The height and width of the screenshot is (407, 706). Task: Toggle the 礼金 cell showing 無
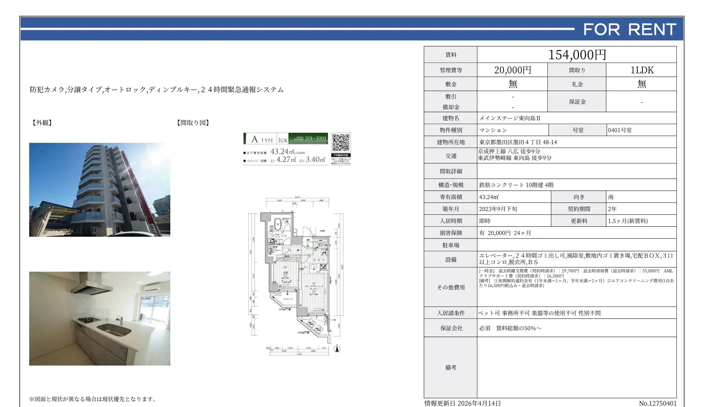pyautogui.click(x=641, y=84)
